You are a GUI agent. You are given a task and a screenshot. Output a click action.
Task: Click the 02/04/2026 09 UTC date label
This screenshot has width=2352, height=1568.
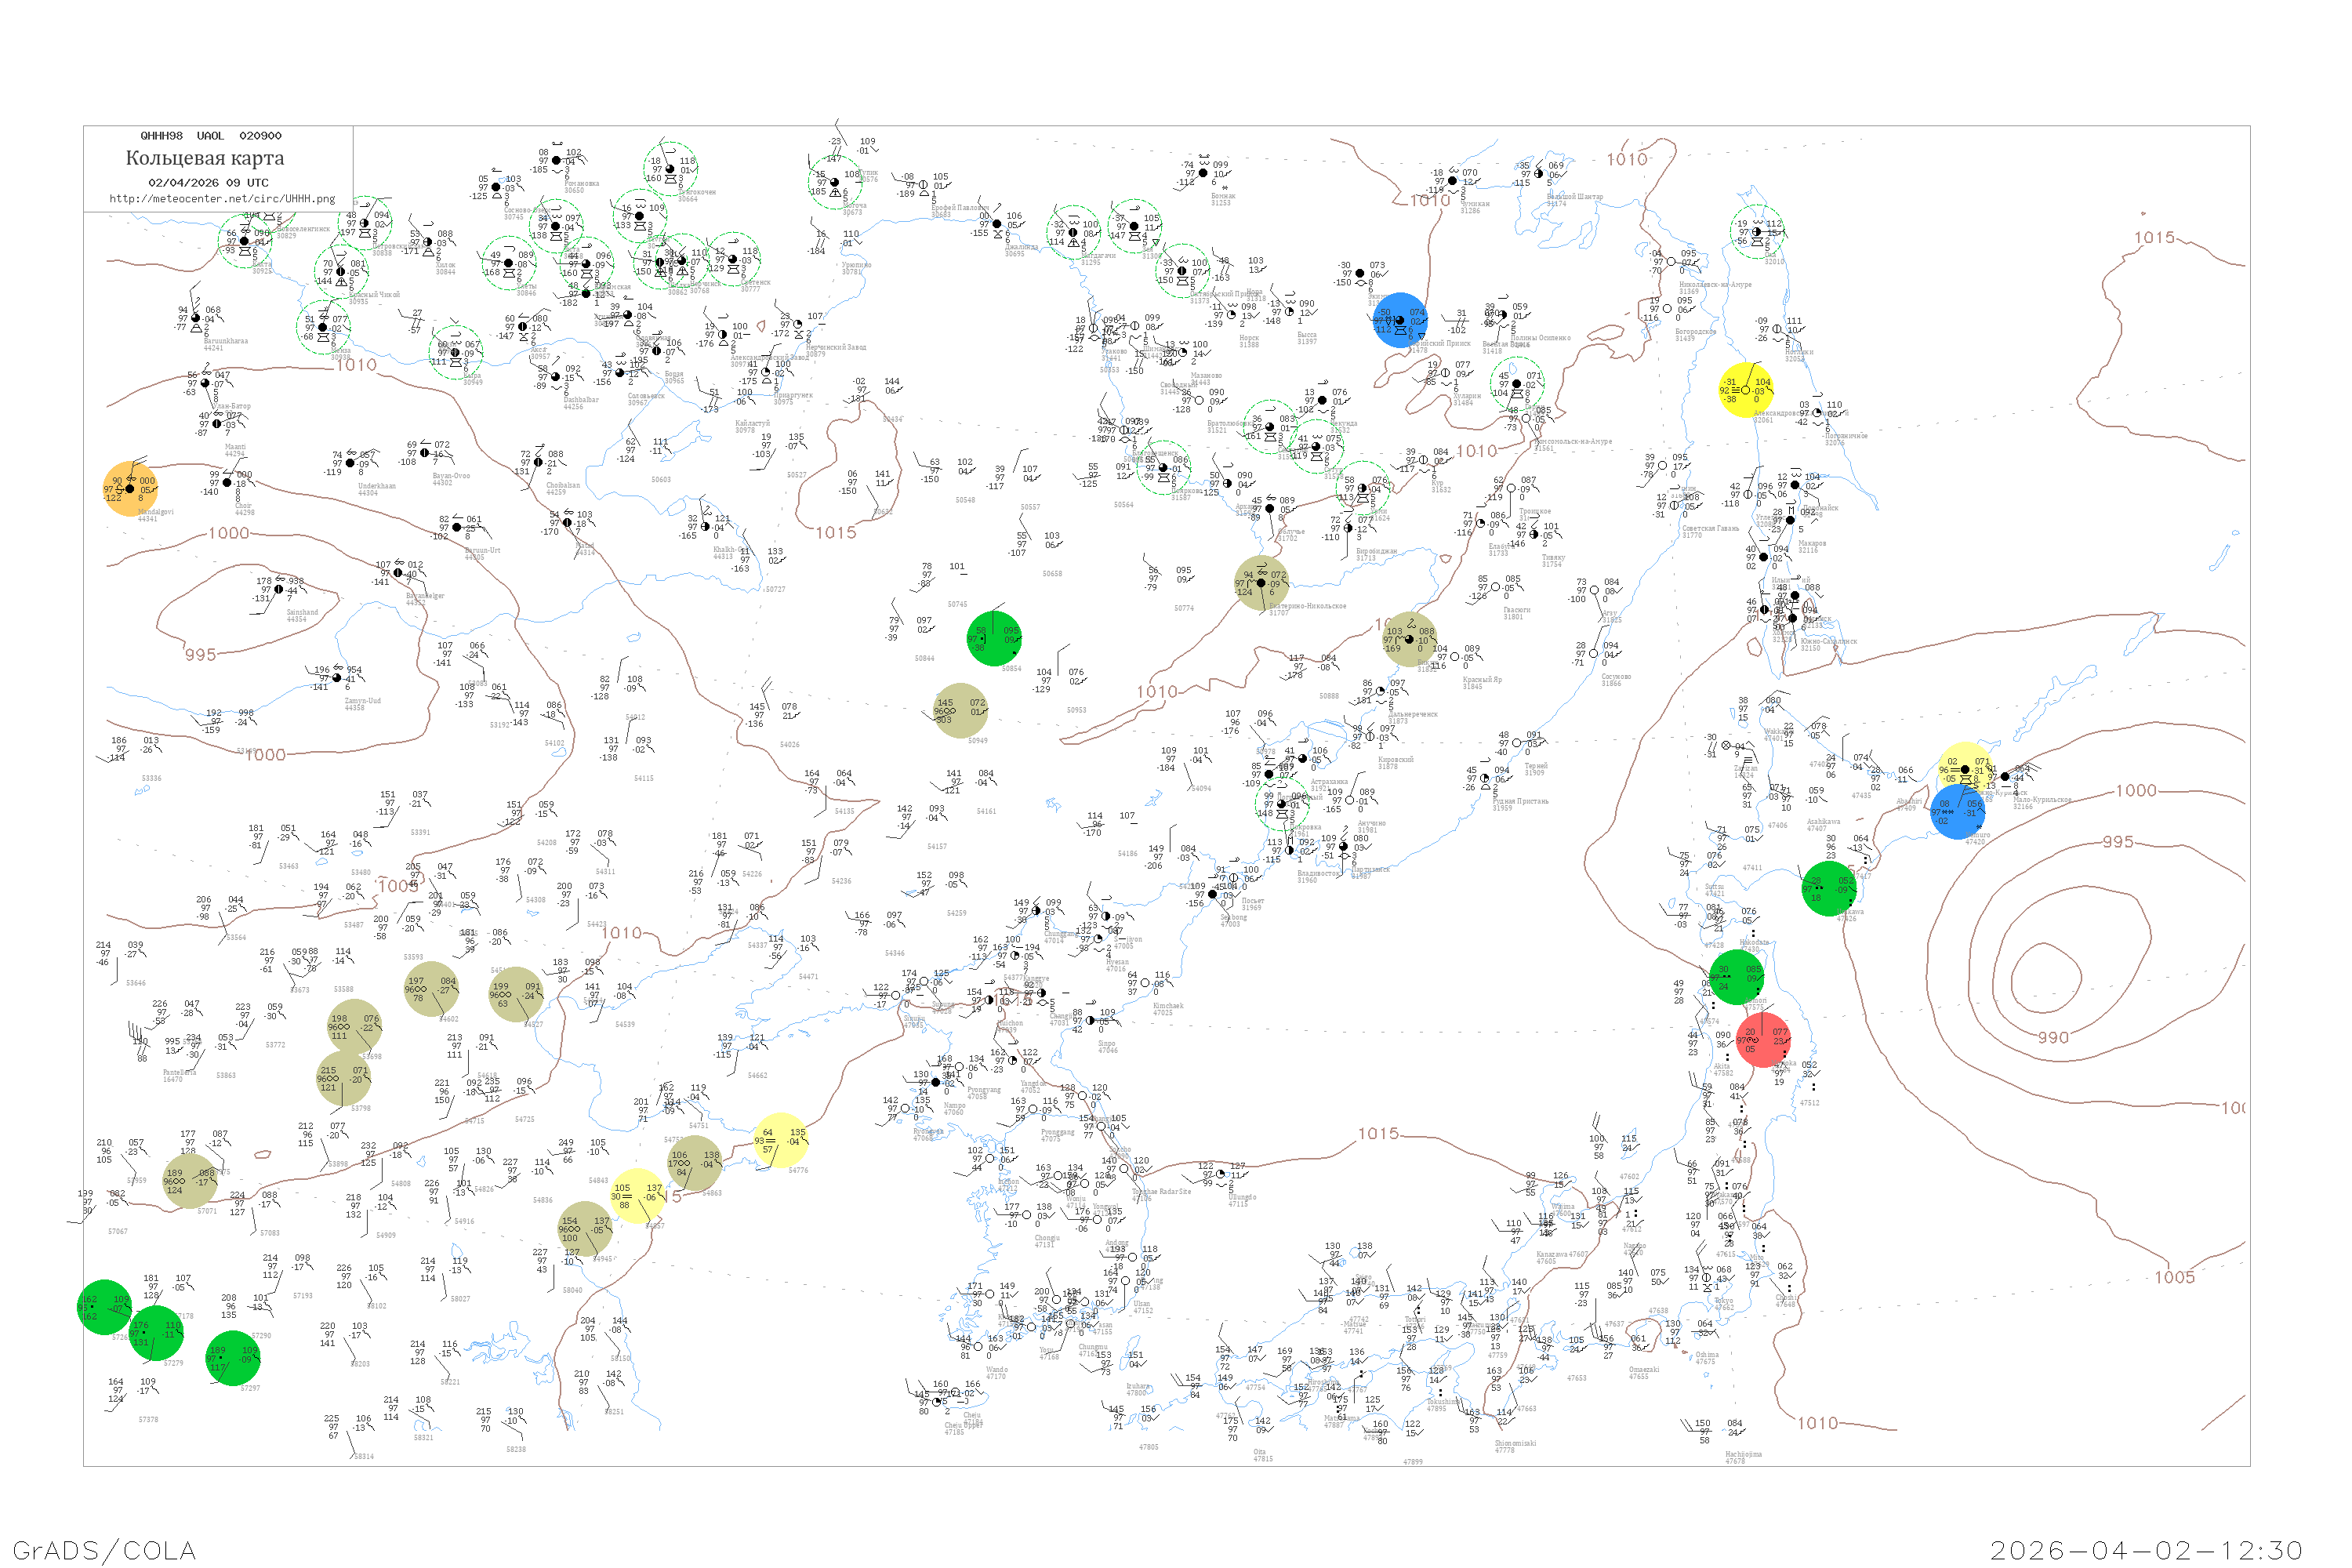[208, 183]
